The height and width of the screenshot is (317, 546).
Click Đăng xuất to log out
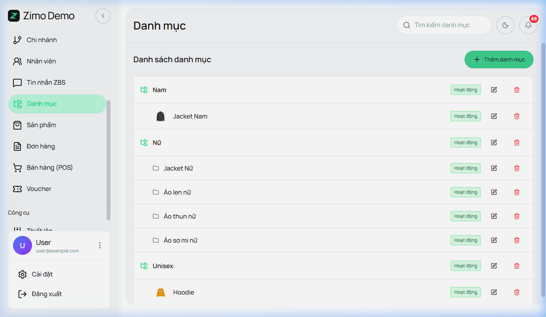coord(47,294)
